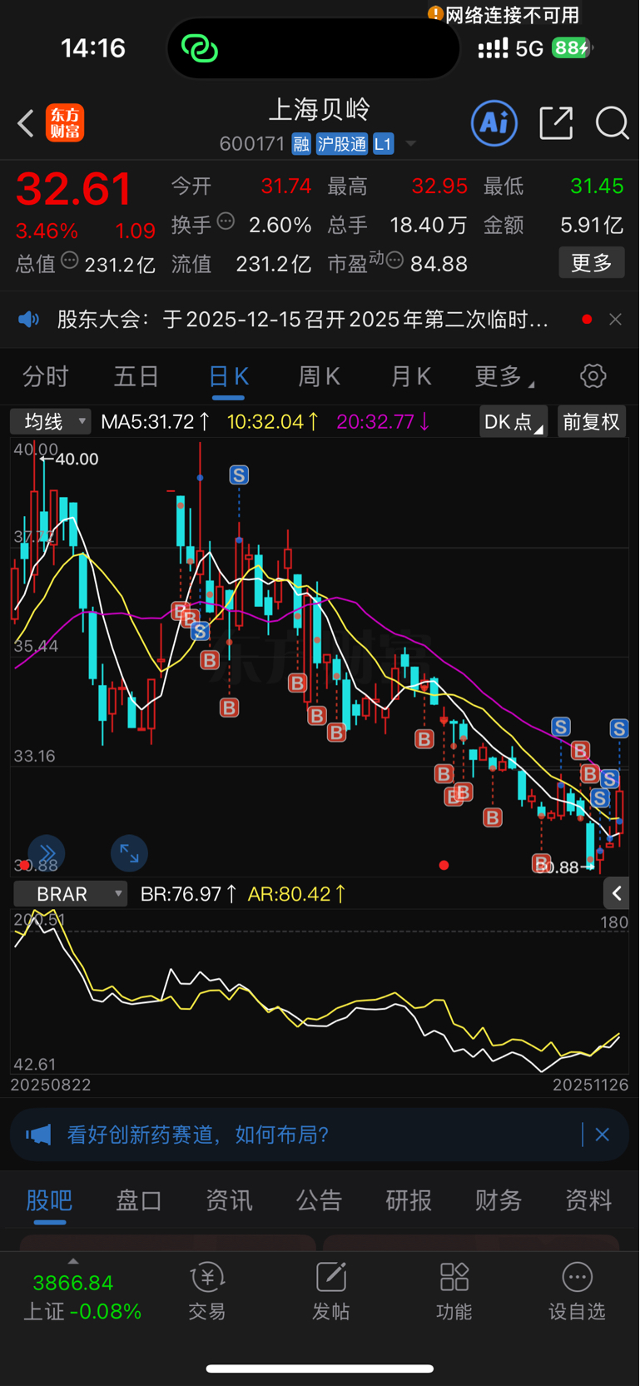Tap the info icon next to 市盈动

coord(394,261)
